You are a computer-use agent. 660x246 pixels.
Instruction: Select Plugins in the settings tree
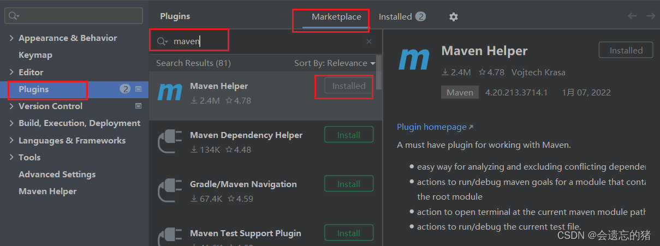[x=74, y=89]
